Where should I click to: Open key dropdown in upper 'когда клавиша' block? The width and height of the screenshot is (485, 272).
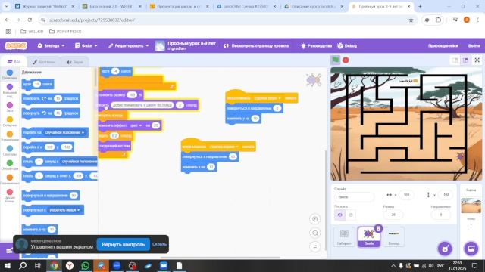(267, 98)
